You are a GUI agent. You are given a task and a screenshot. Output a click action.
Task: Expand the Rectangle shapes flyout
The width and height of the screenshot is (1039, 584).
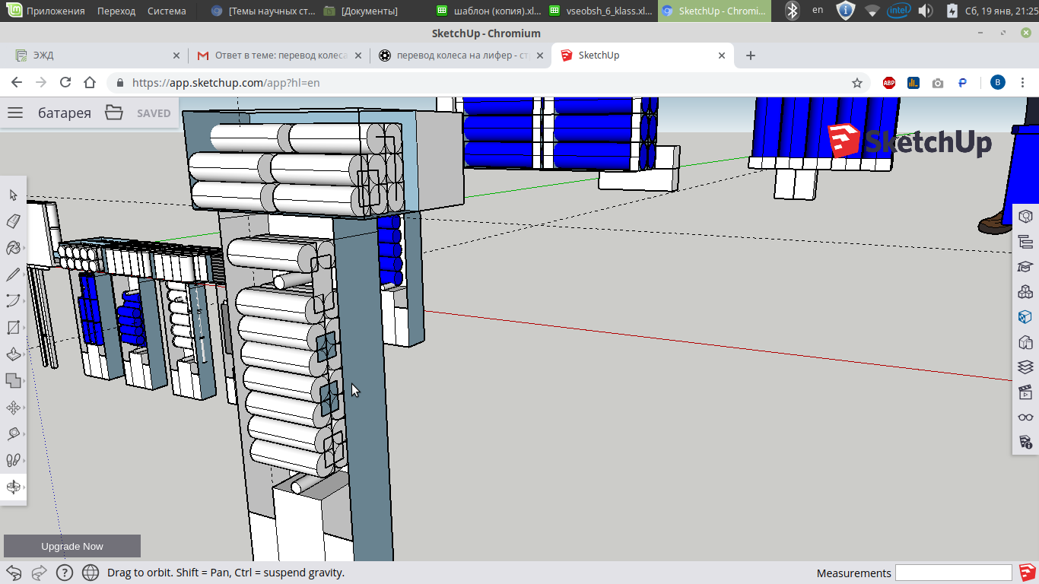[24, 328]
